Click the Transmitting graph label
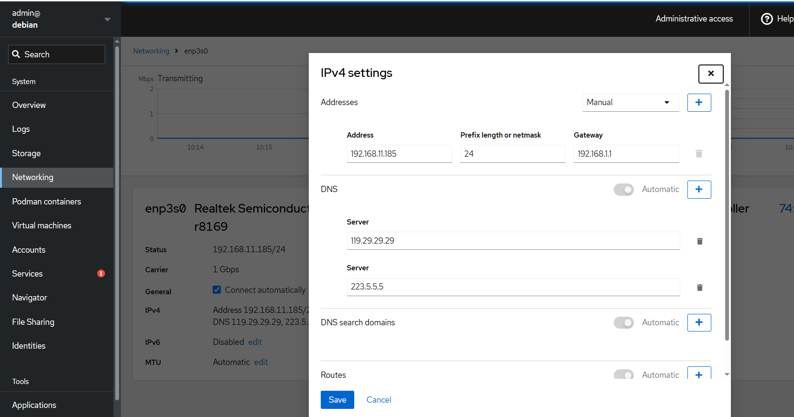 (180, 78)
